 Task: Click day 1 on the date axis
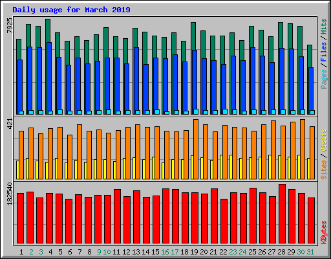(x=21, y=252)
